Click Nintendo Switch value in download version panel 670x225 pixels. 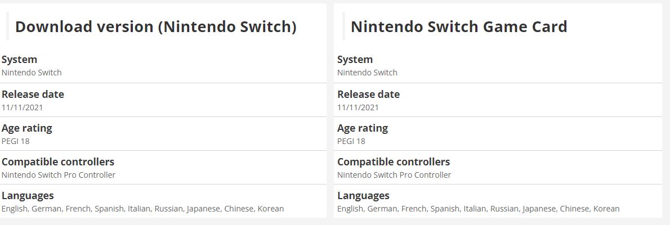tap(32, 73)
